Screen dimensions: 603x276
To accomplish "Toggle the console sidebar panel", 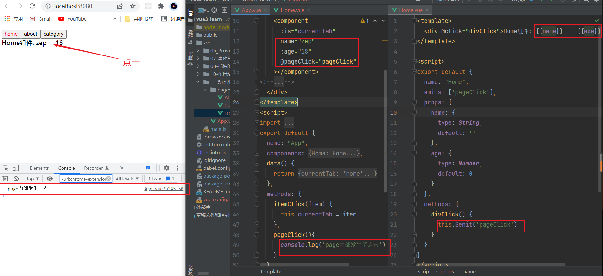I will (5, 179).
